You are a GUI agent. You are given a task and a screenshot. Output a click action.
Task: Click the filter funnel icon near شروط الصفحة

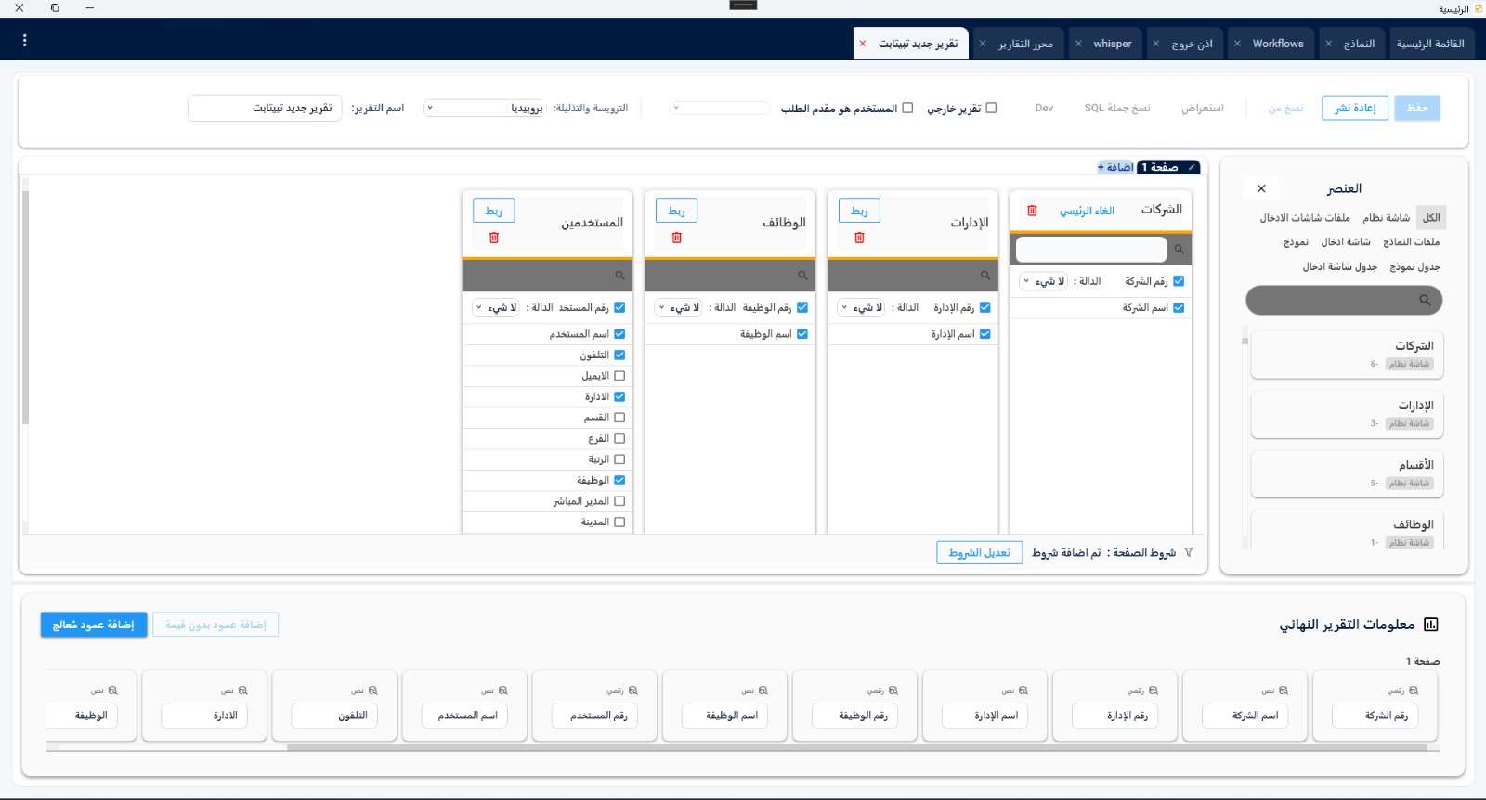(1189, 552)
